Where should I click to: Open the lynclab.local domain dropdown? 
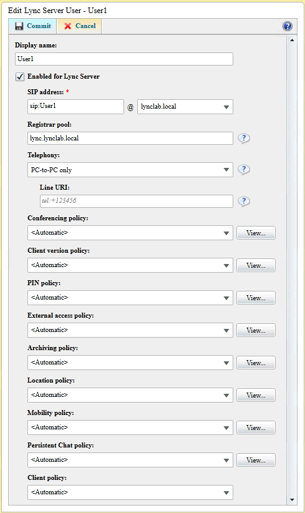185,107
